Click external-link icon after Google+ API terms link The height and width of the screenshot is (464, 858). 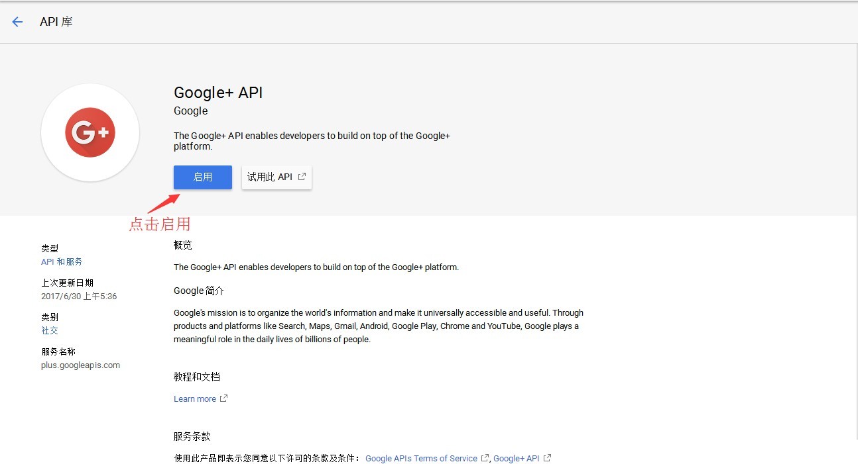tap(547, 458)
